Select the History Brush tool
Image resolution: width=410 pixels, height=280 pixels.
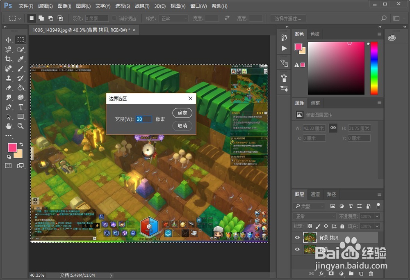(x=20, y=78)
